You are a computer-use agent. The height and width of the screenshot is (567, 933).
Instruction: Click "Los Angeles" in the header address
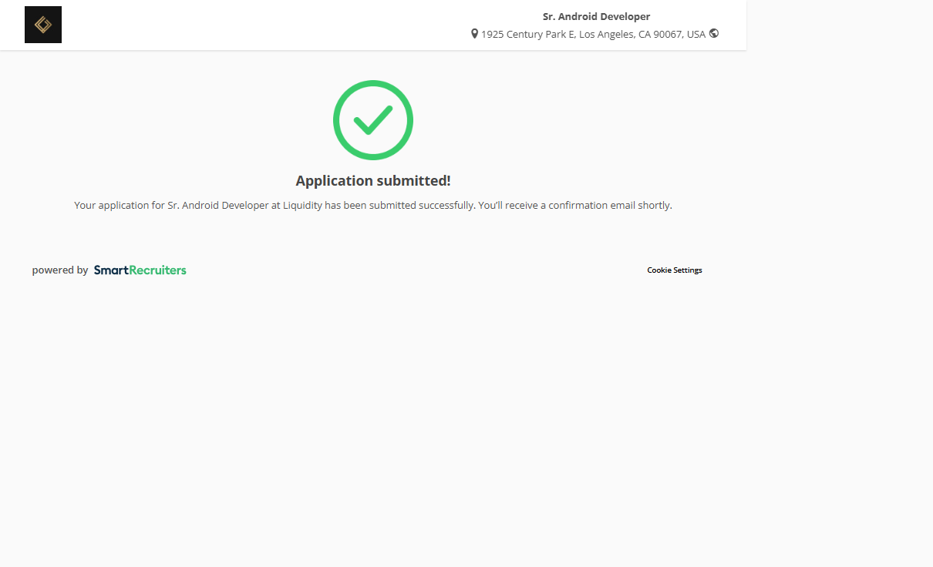[x=607, y=34]
